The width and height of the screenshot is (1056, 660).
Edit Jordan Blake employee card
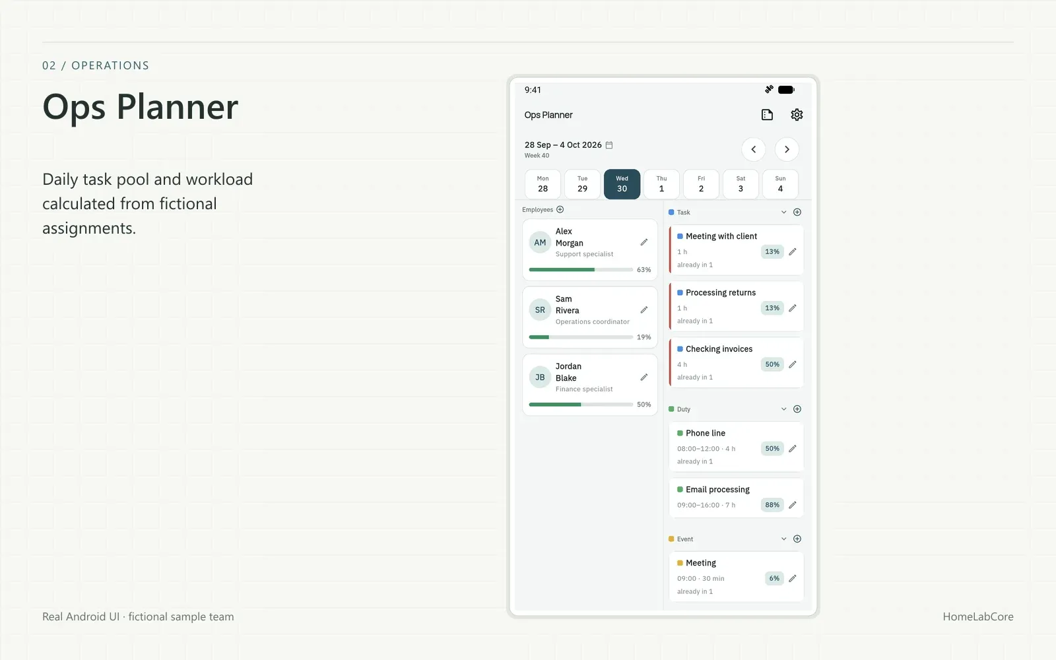pos(644,378)
